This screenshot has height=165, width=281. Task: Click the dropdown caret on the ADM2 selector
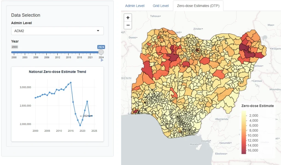98,31
